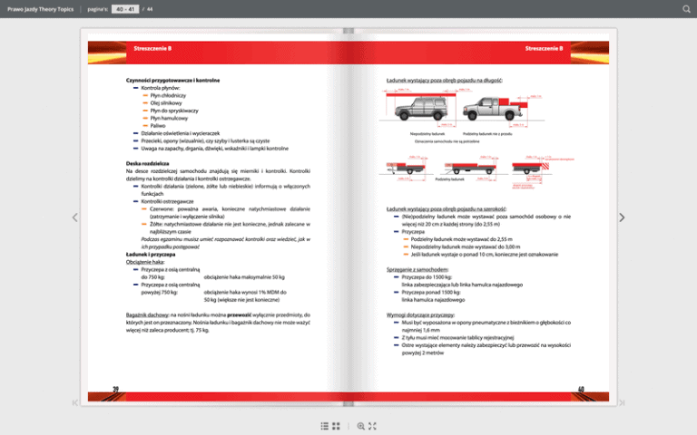Click the page number input field
This screenshot has width=697, height=435.
pos(119,9)
